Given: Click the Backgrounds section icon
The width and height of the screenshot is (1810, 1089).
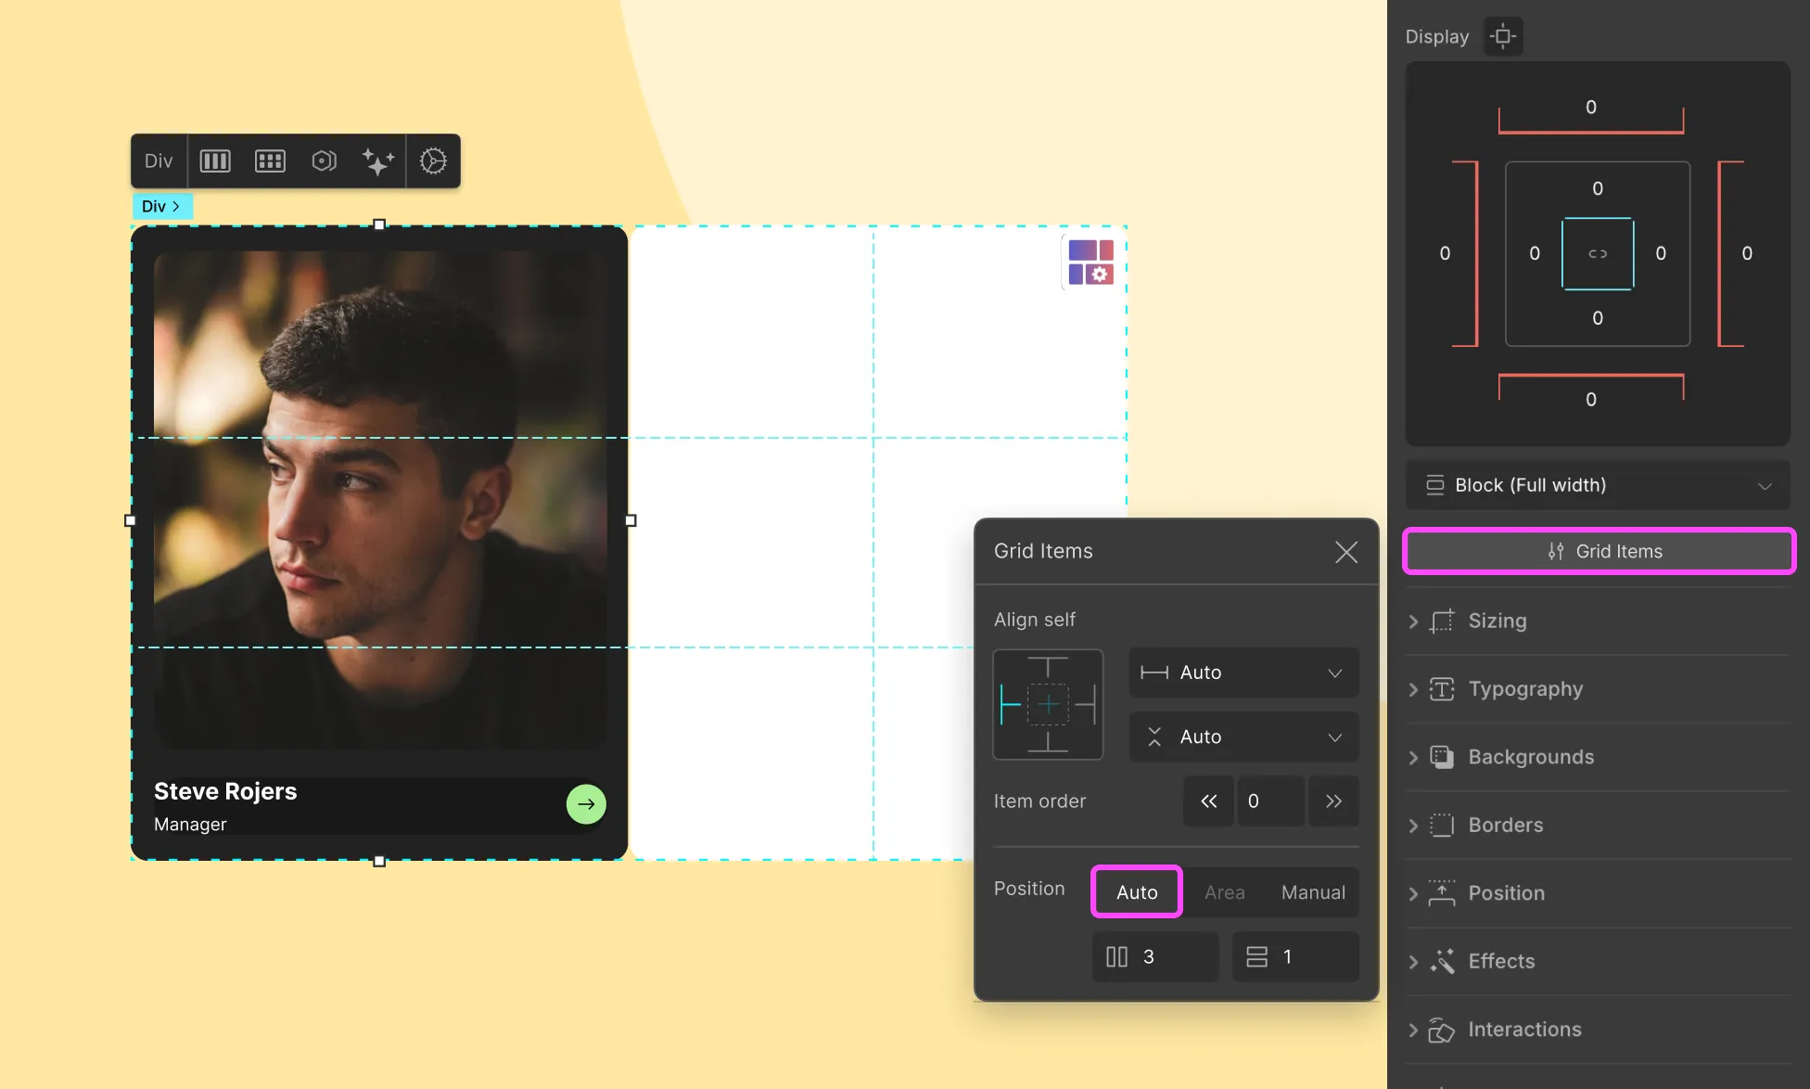Looking at the screenshot, I should (x=1442, y=757).
